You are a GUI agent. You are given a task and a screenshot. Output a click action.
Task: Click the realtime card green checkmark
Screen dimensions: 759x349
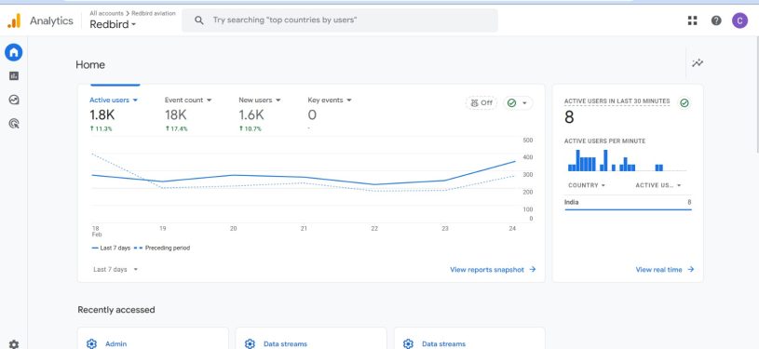click(684, 102)
